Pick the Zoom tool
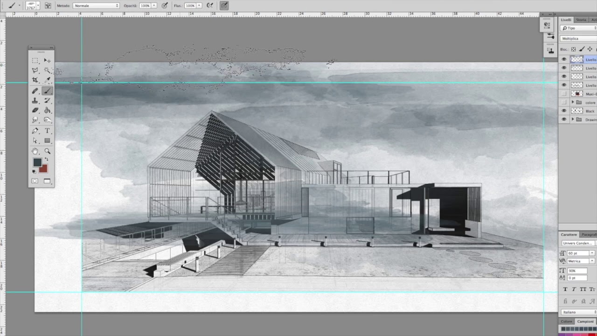 tap(47, 151)
